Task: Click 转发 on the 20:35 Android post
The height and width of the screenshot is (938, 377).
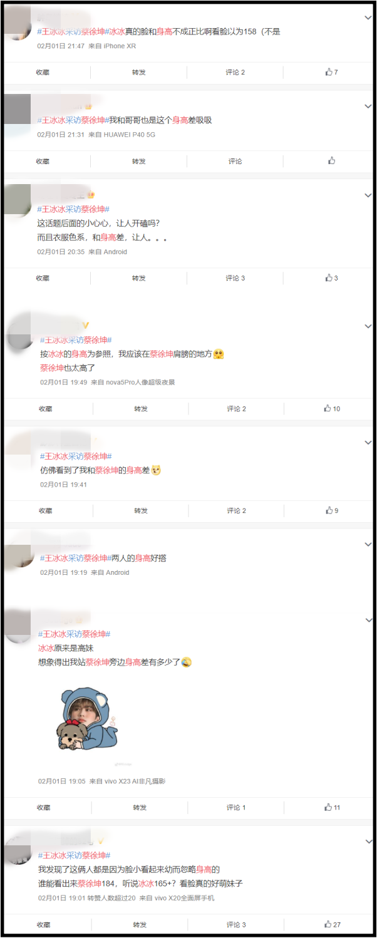Action: tap(139, 278)
